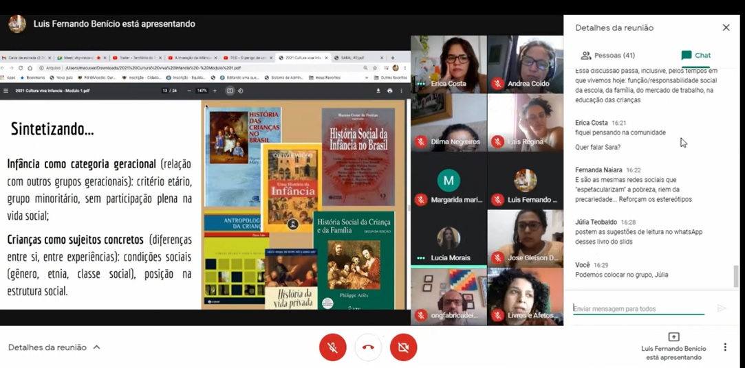Open the PDF zoom level 147% control
The image size is (745, 368).
(202, 91)
